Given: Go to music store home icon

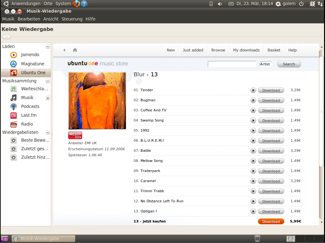Looking at the screenshot, I should click(x=75, y=50).
